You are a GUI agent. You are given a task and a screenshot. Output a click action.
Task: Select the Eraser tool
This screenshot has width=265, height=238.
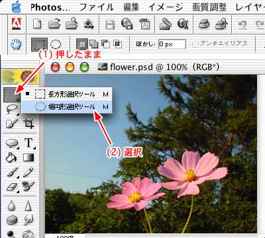(12, 187)
